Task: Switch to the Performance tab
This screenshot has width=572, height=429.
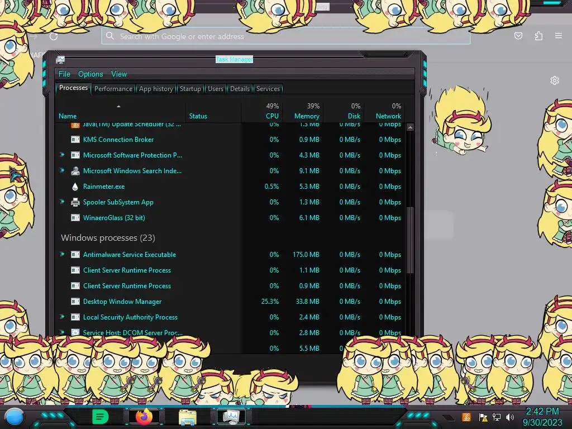Action: 113,89
